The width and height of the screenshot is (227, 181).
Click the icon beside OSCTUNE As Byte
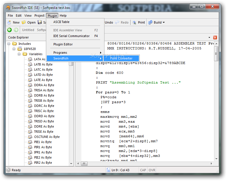(x=30, y=137)
